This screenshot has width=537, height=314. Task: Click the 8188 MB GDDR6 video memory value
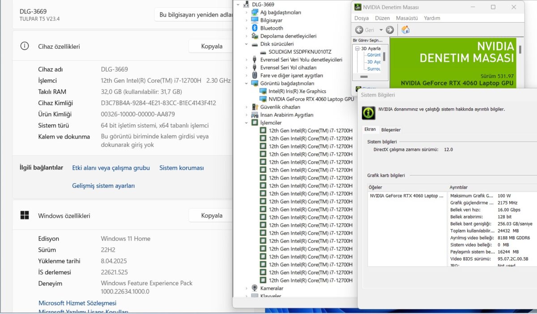tap(513, 238)
